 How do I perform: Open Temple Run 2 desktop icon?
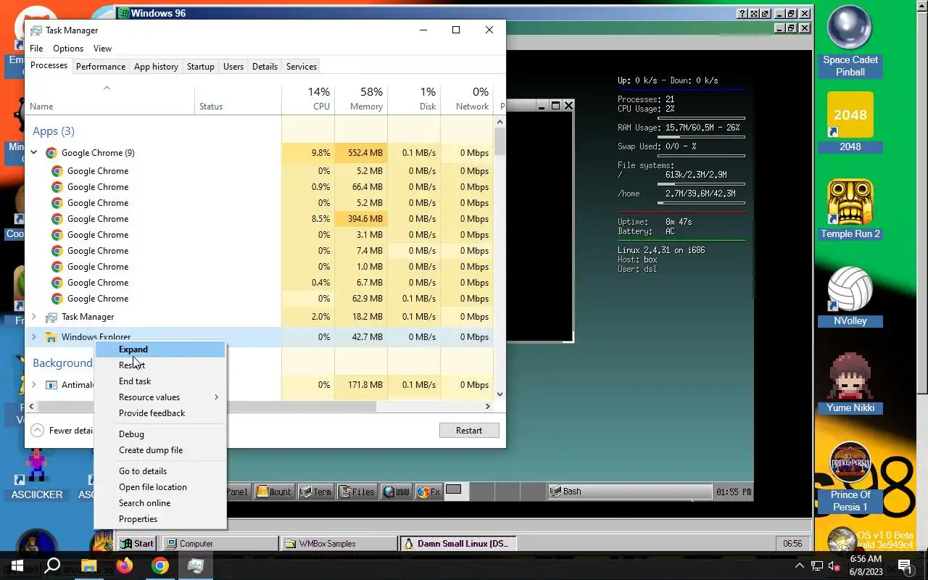(850, 209)
